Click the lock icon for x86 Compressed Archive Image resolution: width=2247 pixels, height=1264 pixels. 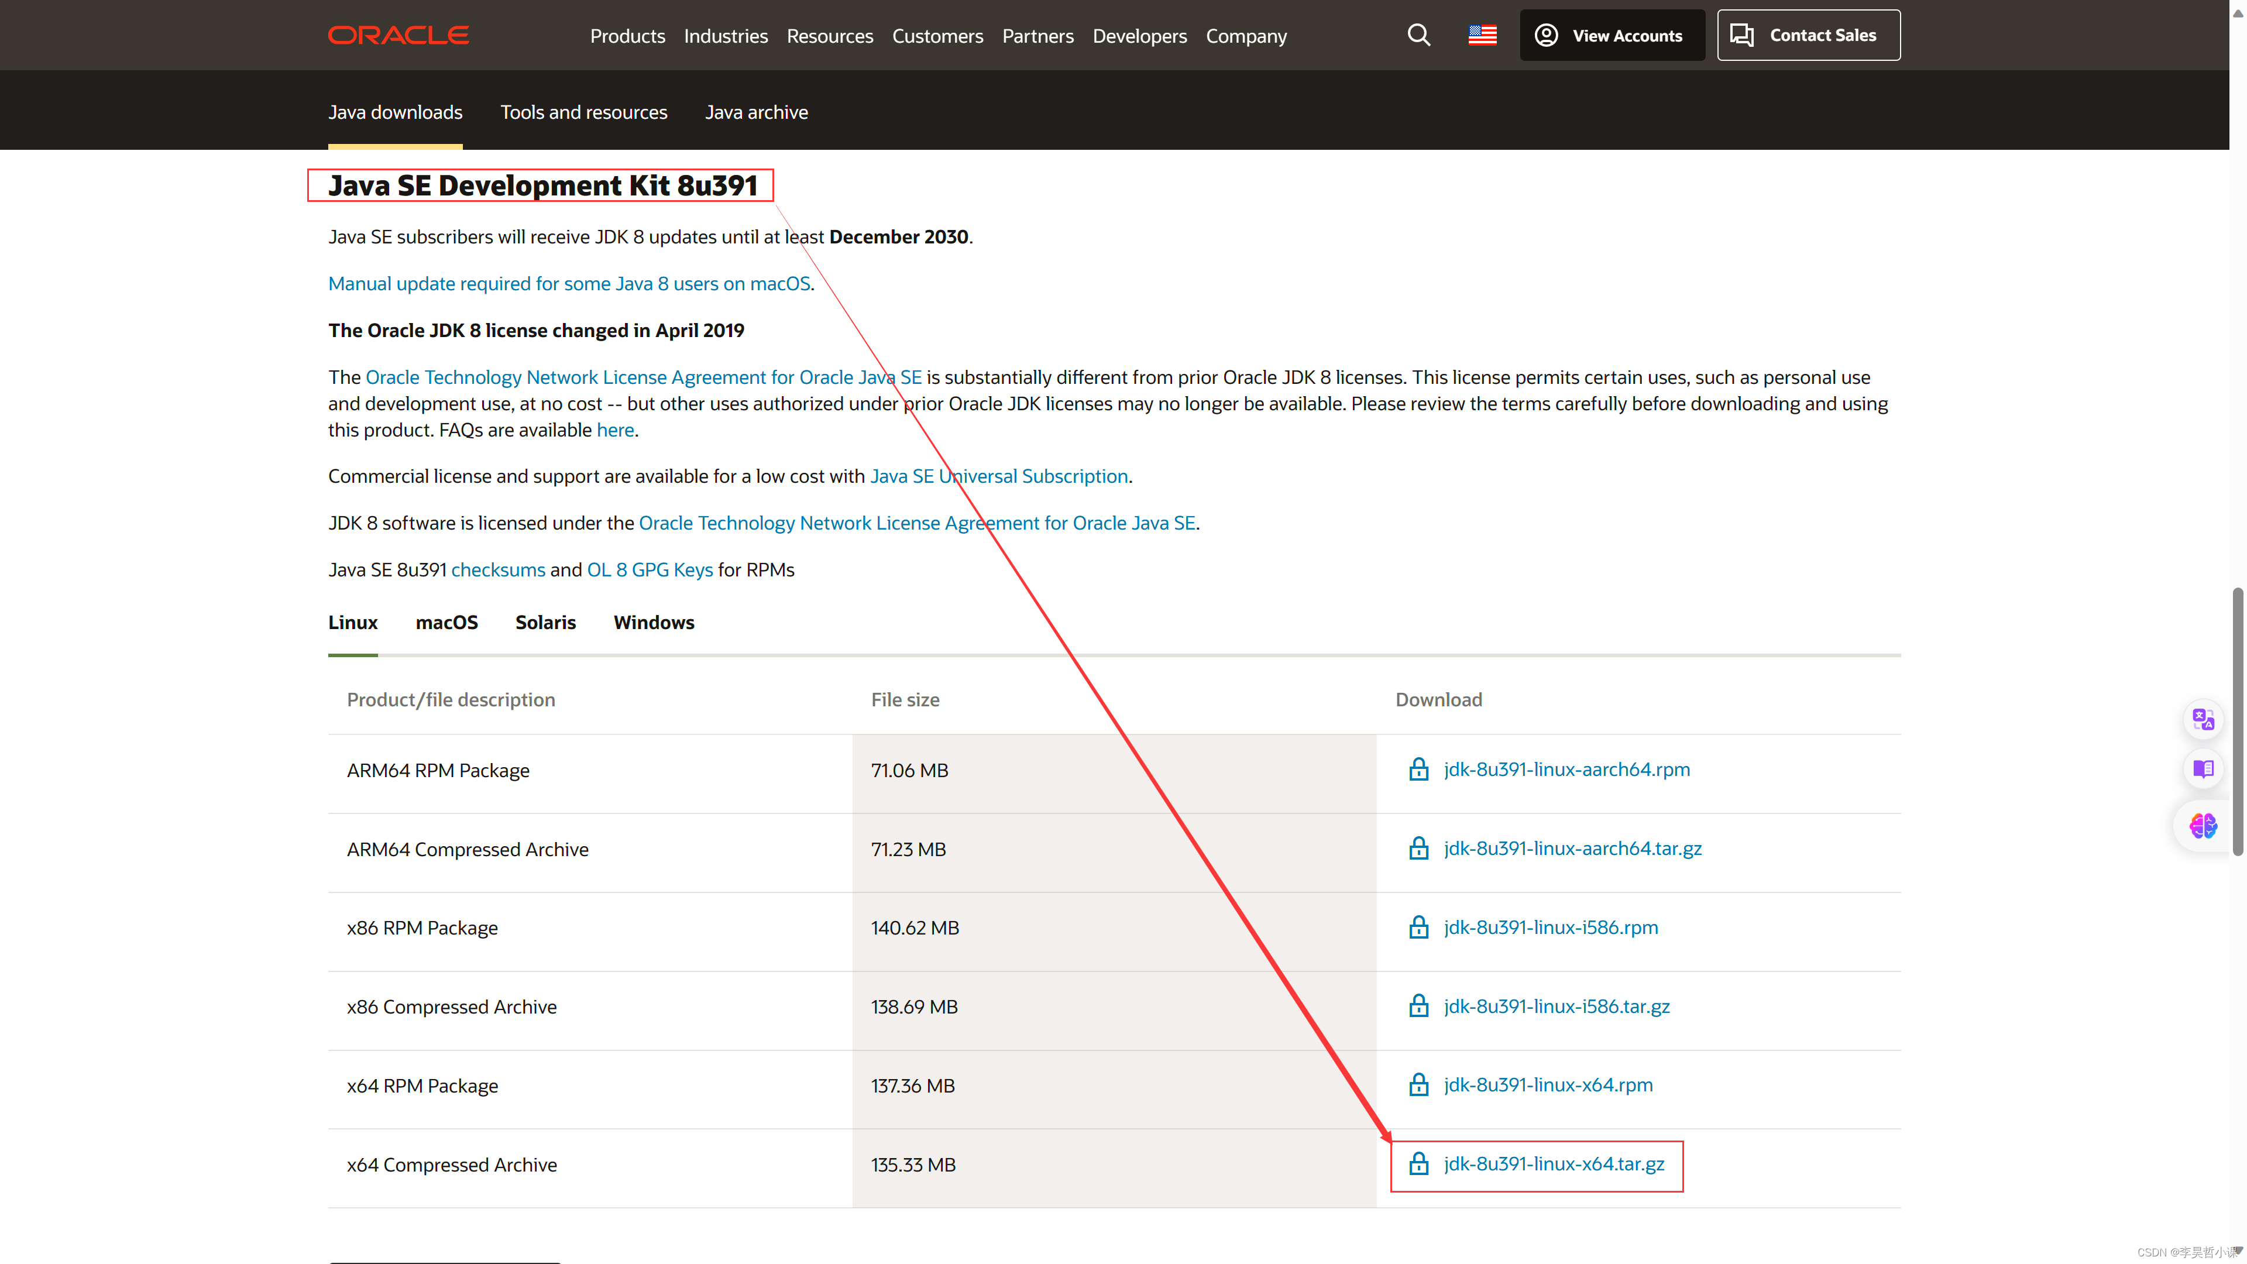1417,1007
